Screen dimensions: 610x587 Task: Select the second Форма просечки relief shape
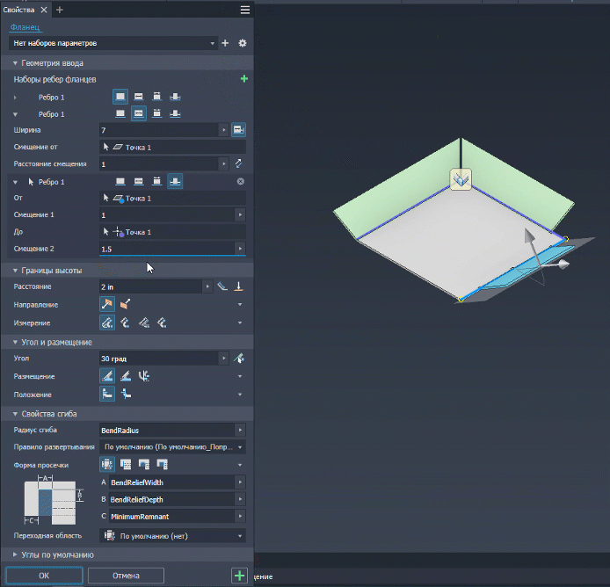tap(126, 464)
